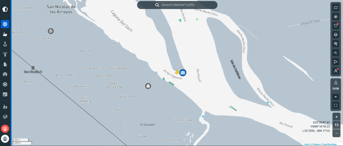Start the playback play icon
Image resolution: width=343 pixels, height=146 pixels.
336,62
